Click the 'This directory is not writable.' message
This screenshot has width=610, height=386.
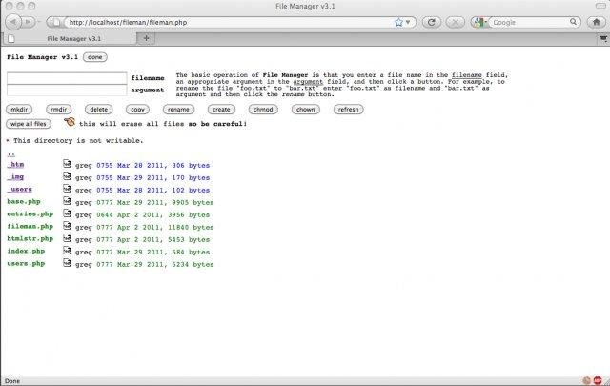[78, 140]
